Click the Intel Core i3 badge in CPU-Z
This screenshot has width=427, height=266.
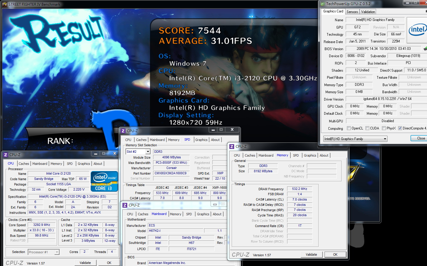pos(104,181)
